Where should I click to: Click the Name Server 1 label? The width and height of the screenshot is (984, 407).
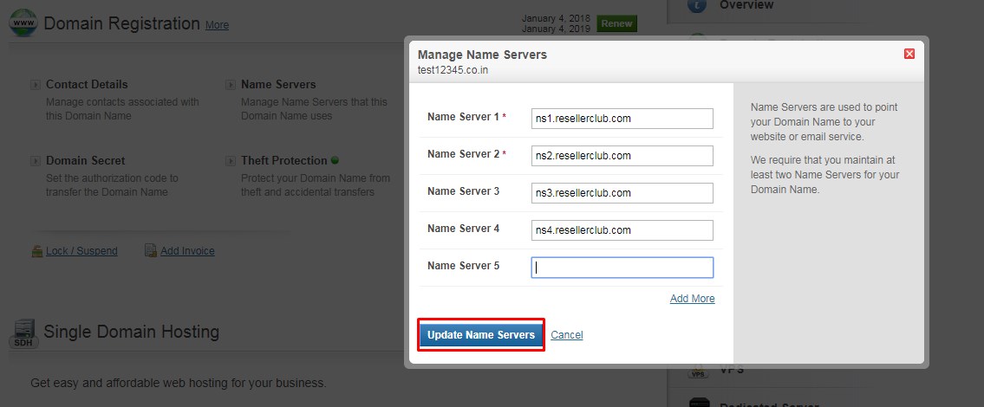click(x=463, y=117)
